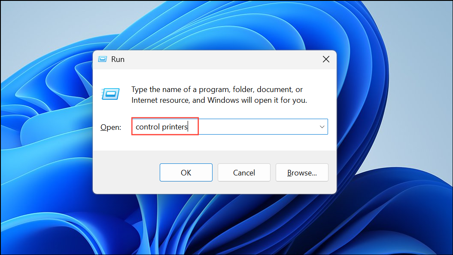Click the Run window title text
This screenshot has width=453, height=255.
pos(118,59)
